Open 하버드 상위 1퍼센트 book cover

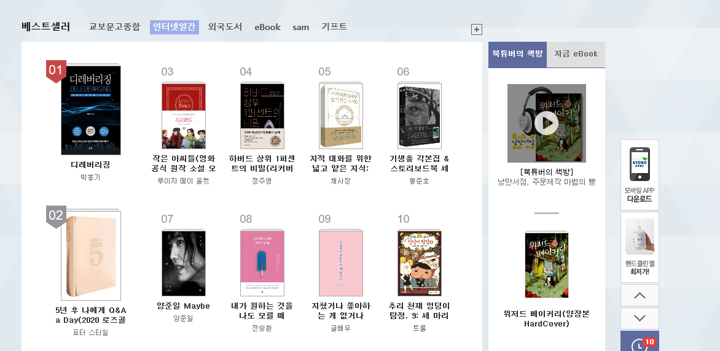pos(262,115)
